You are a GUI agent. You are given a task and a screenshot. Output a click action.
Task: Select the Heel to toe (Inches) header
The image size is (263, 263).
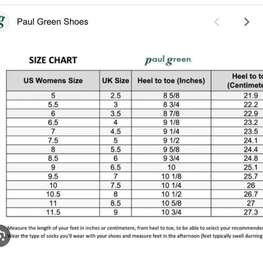(x=171, y=81)
